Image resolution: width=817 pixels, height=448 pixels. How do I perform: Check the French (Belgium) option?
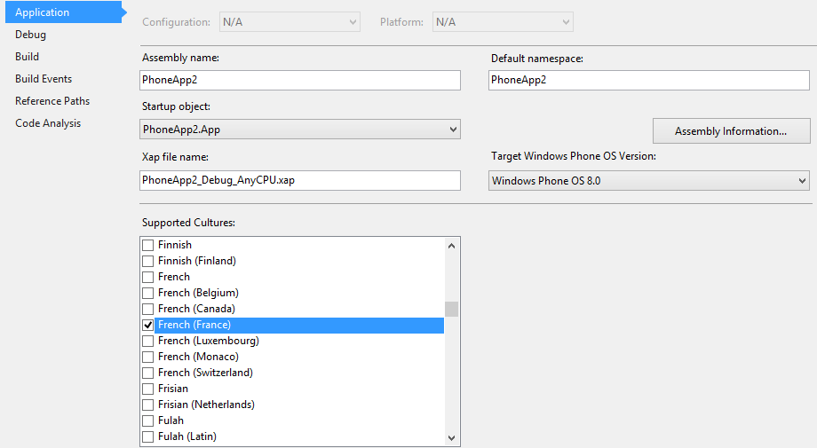[x=148, y=293]
